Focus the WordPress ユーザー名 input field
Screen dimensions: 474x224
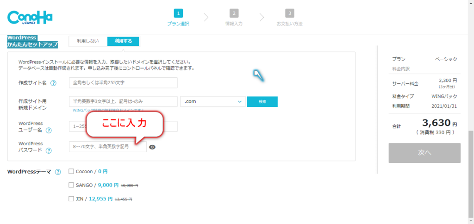pos(123,127)
